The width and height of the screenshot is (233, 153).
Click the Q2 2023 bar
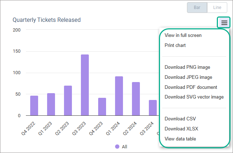[x=68, y=100]
